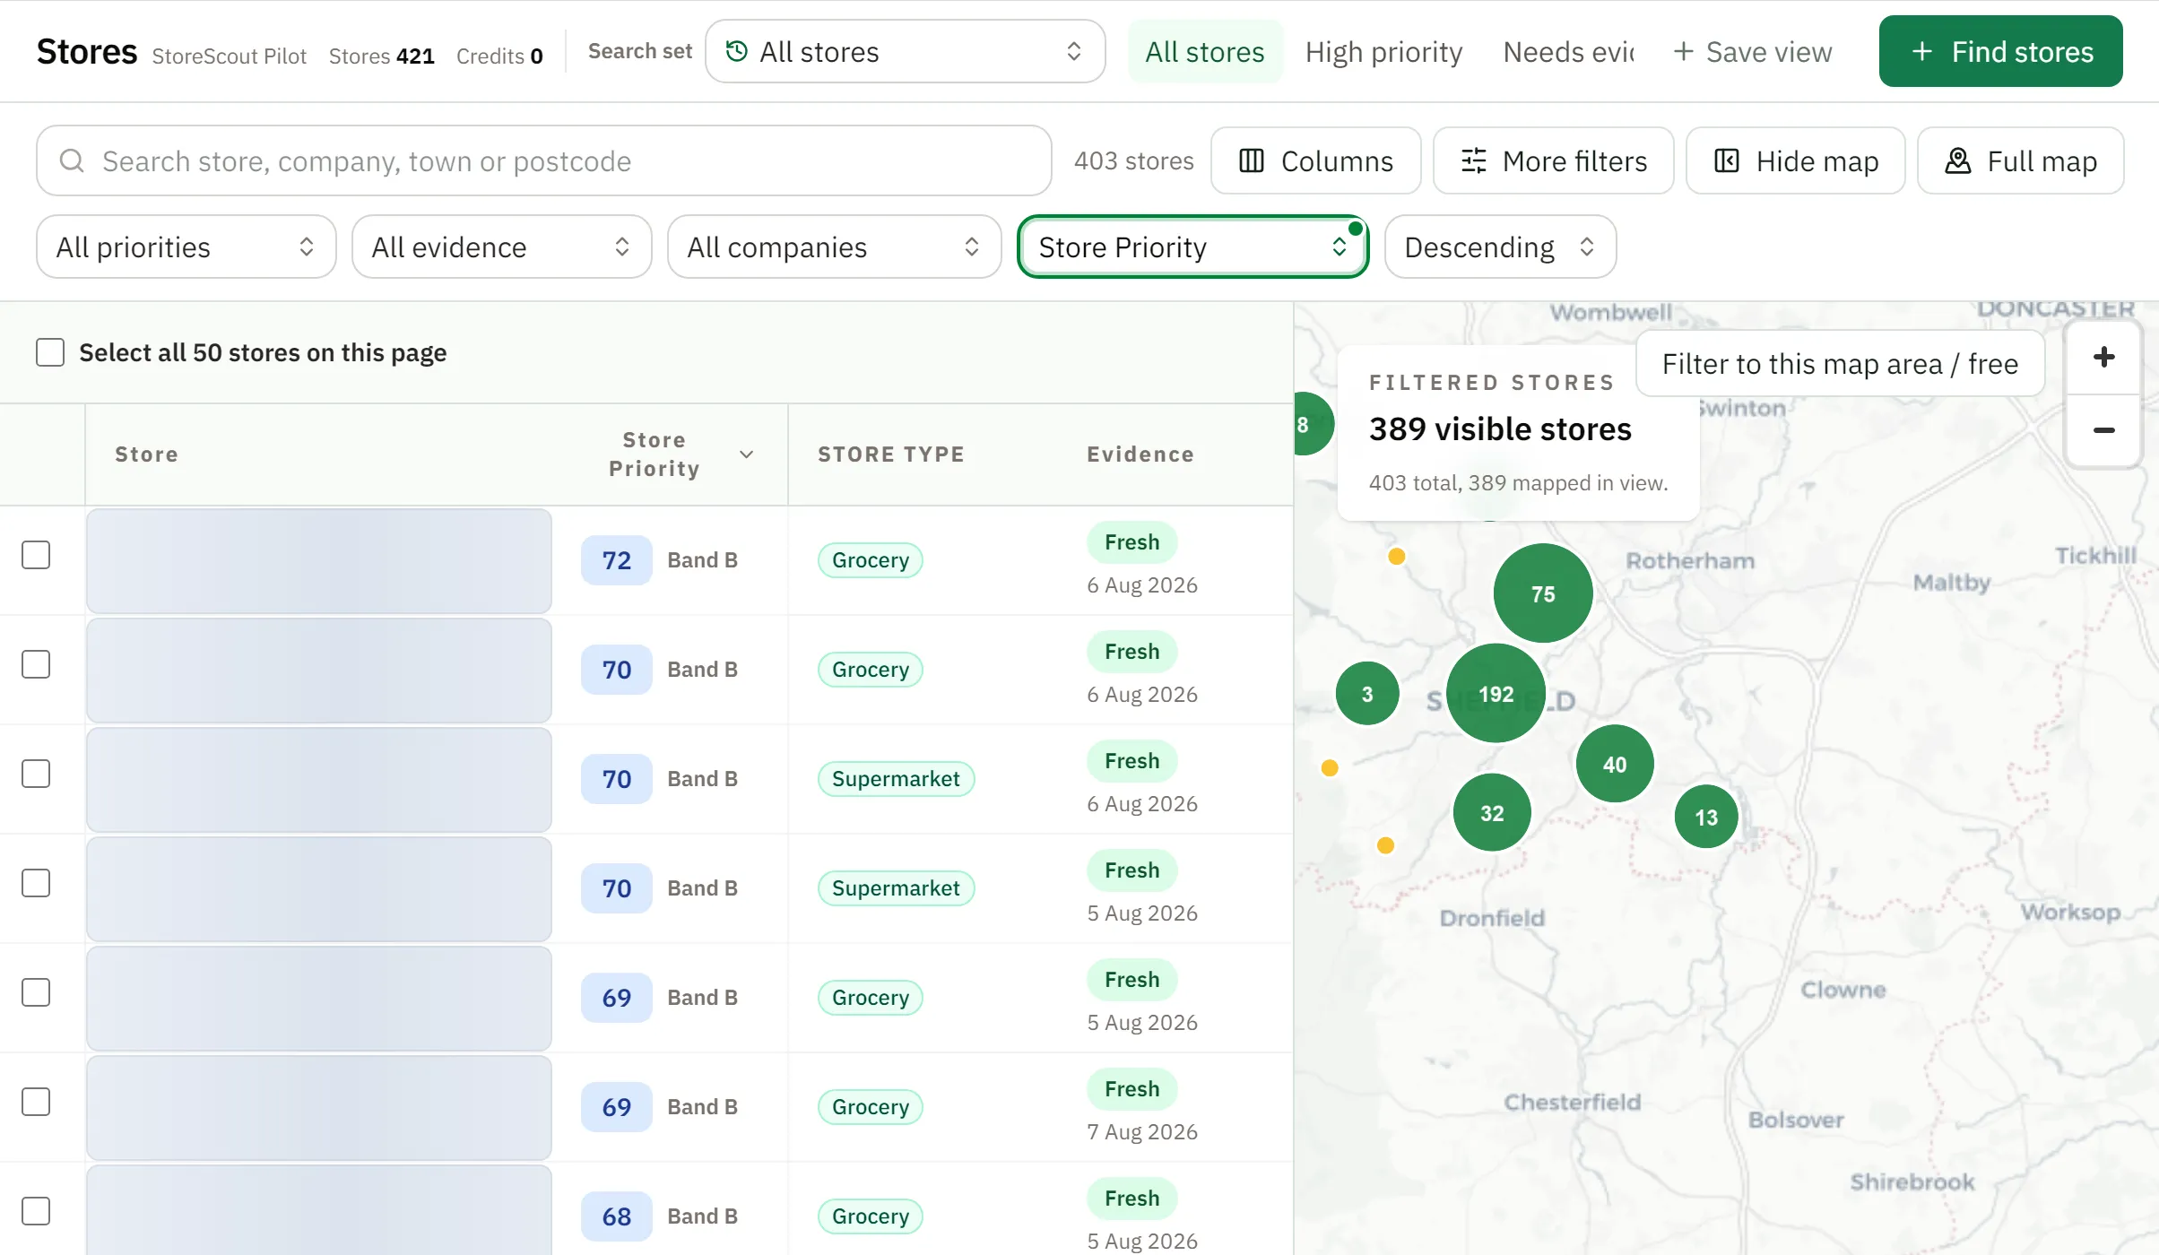Open Full map

click(2020, 160)
